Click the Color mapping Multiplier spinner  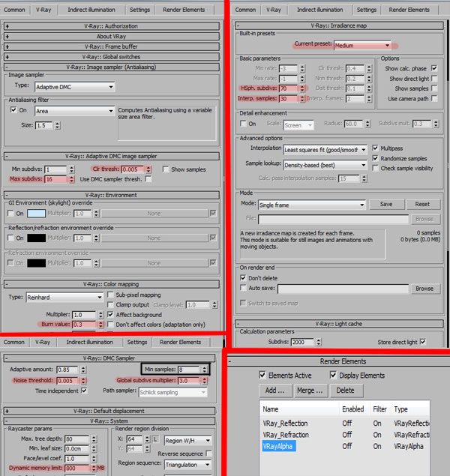(x=100, y=315)
